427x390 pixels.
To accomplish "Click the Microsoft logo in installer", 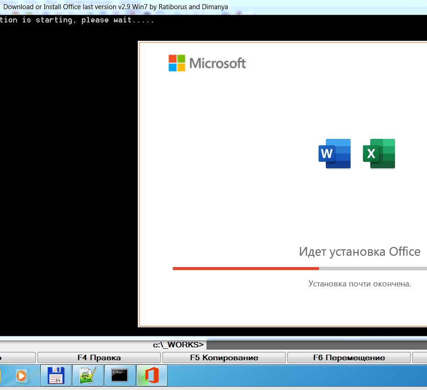I will 207,63.
